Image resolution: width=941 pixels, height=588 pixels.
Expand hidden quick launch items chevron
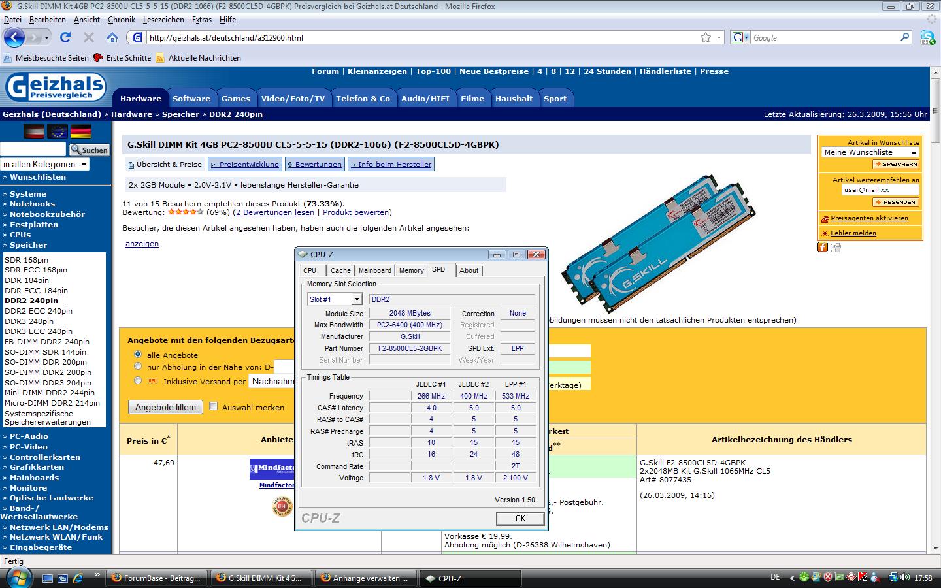[x=97, y=575]
